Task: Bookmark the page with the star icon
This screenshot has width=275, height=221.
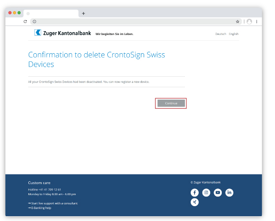Action: point(238,22)
